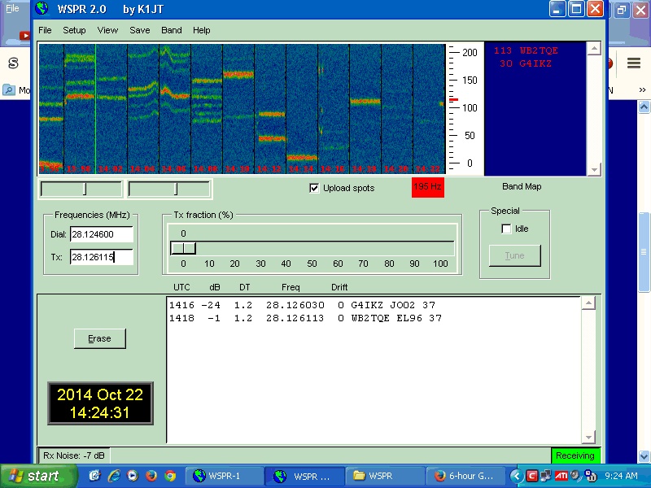This screenshot has height=488, width=651.
Task: Click first quick launch icon beside Start
Action: pyautogui.click(x=94, y=476)
